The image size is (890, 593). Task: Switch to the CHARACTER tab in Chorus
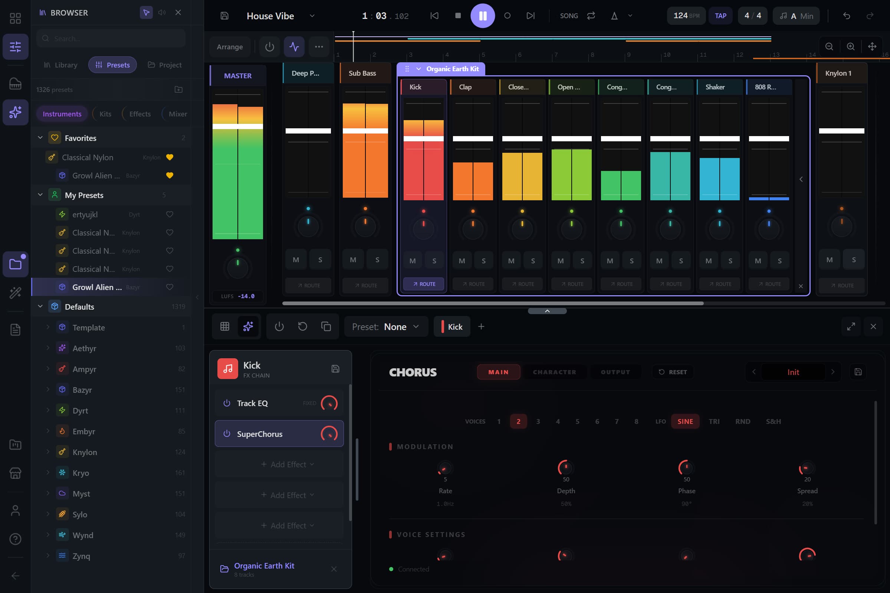[x=554, y=372]
